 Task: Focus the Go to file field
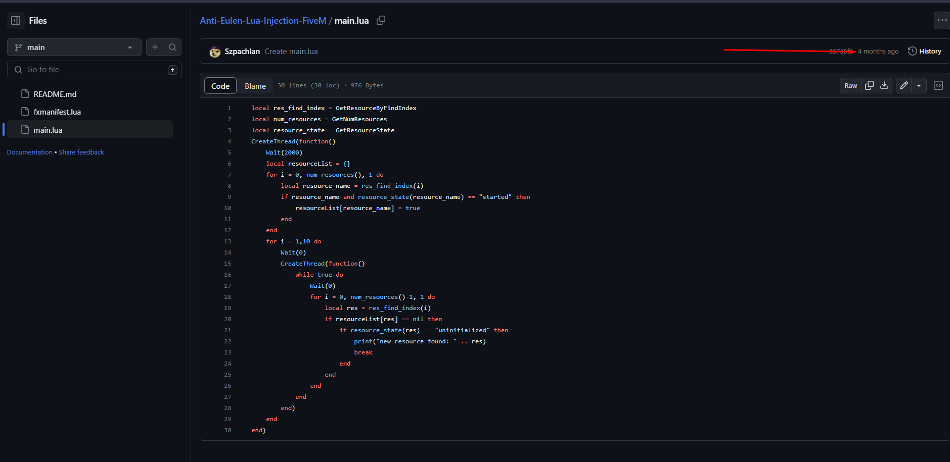(x=94, y=70)
